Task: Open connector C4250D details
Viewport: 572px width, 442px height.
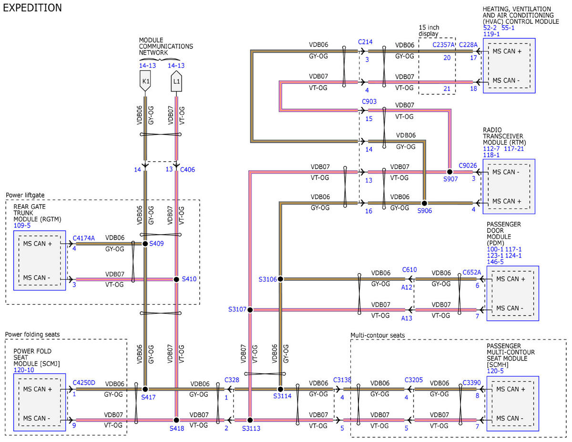Action: [84, 383]
